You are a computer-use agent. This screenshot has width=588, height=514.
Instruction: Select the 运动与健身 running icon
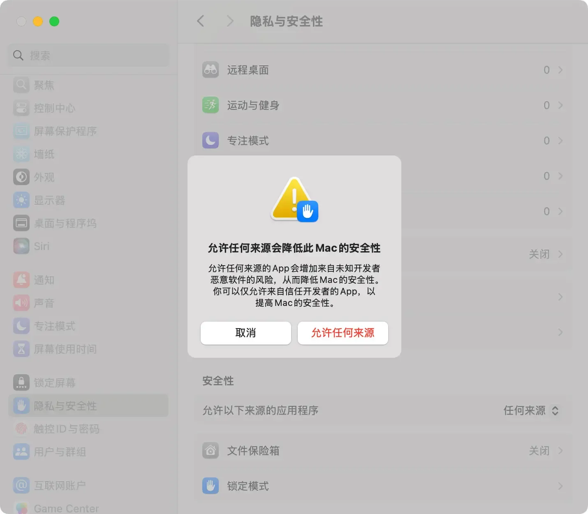click(211, 105)
